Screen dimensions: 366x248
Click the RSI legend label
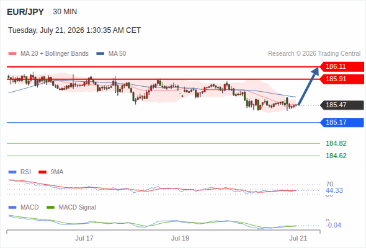pos(25,172)
